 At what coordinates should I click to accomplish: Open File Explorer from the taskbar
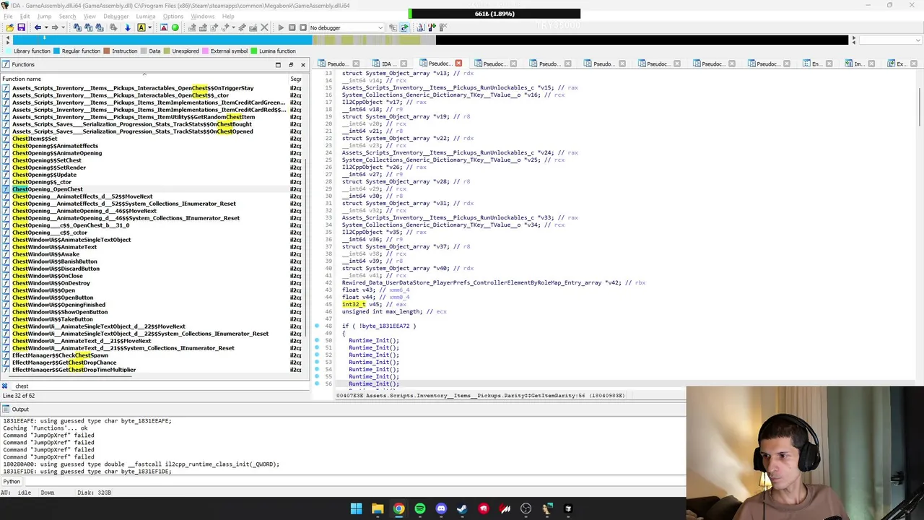378,508
